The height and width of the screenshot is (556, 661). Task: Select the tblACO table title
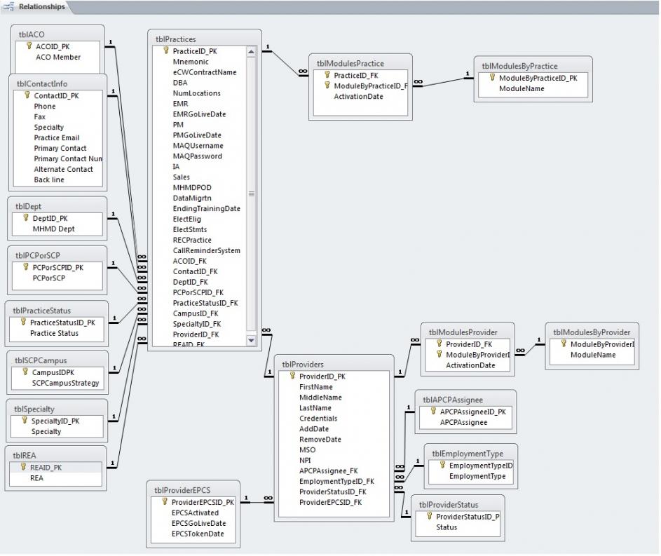point(32,34)
